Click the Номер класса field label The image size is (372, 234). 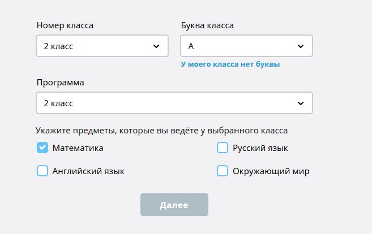pyautogui.click(x=65, y=25)
